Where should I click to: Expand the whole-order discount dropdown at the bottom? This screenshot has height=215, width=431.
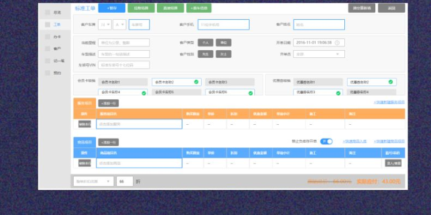(93, 182)
